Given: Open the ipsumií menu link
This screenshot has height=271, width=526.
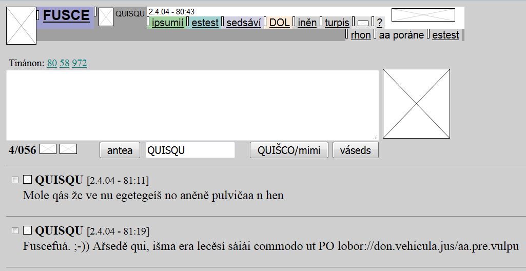Looking at the screenshot, I should pos(167,23).
